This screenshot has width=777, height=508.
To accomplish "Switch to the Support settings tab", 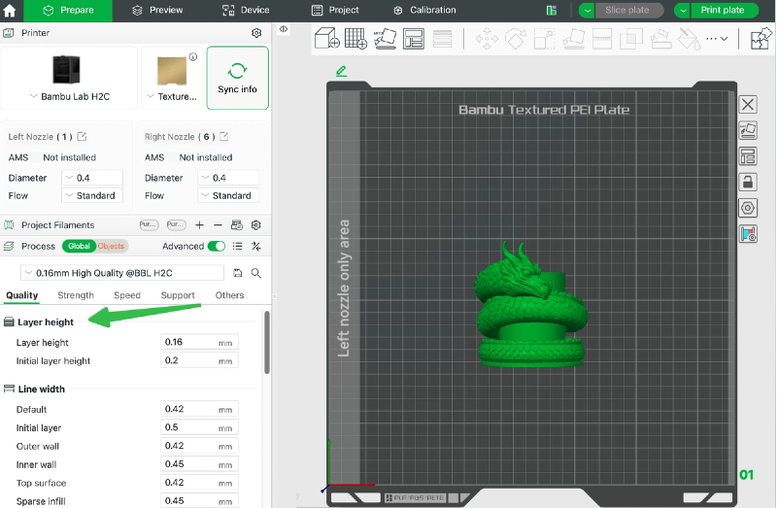I will point(178,295).
